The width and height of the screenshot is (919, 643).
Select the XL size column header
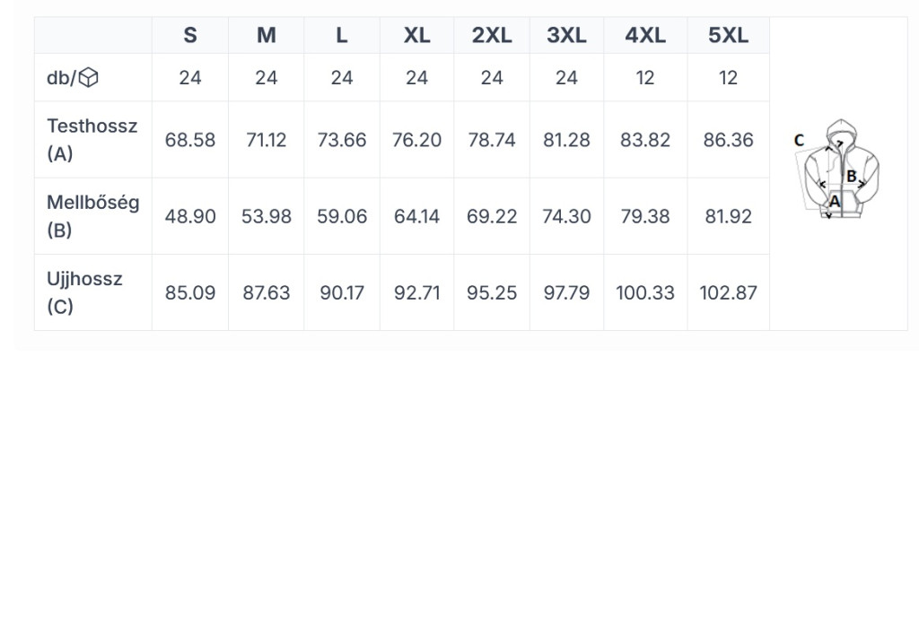tap(416, 35)
